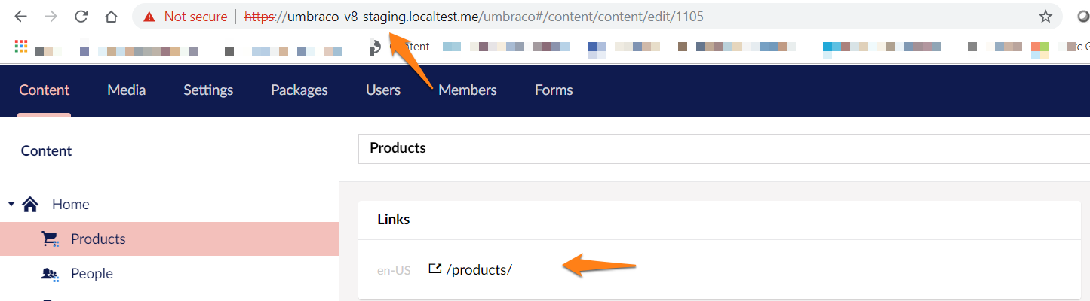Open the Users section
The width and height of the screenshot is (1090, 301).
coord(382,90)
